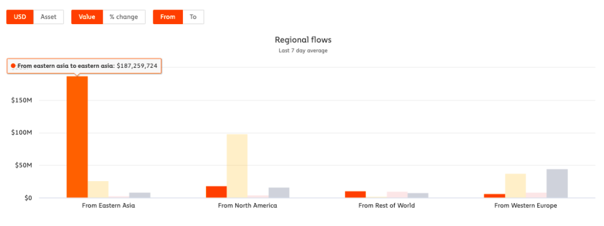Select the USD toggle option
This screenshot has width=604, height=226.
pyautogui.click(x=20, y=17)
